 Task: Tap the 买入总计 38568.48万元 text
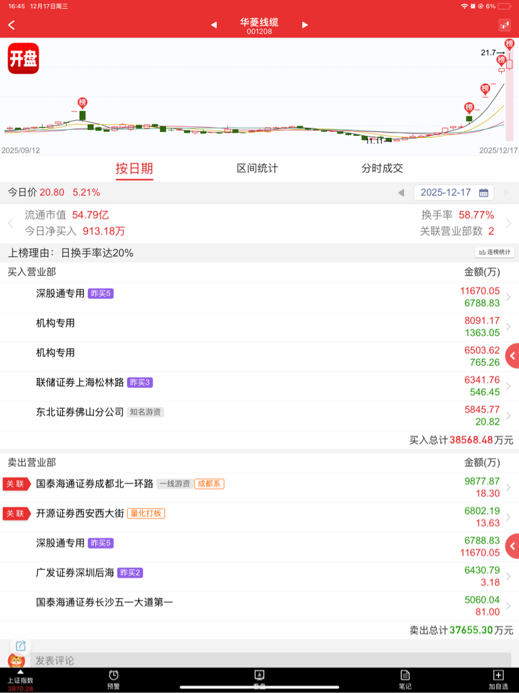pyautogui.click(x=461, y=440)
